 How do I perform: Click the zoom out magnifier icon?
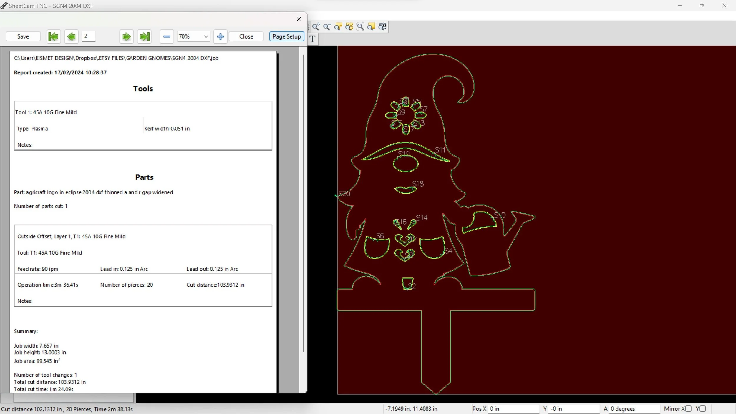[327, 27]
